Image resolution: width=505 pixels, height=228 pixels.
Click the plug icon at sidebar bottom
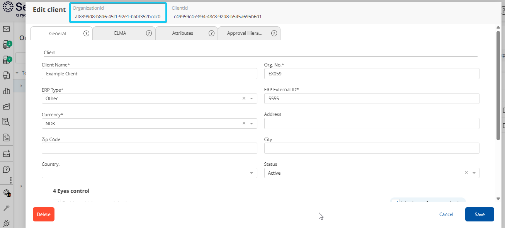click(7, 223)
